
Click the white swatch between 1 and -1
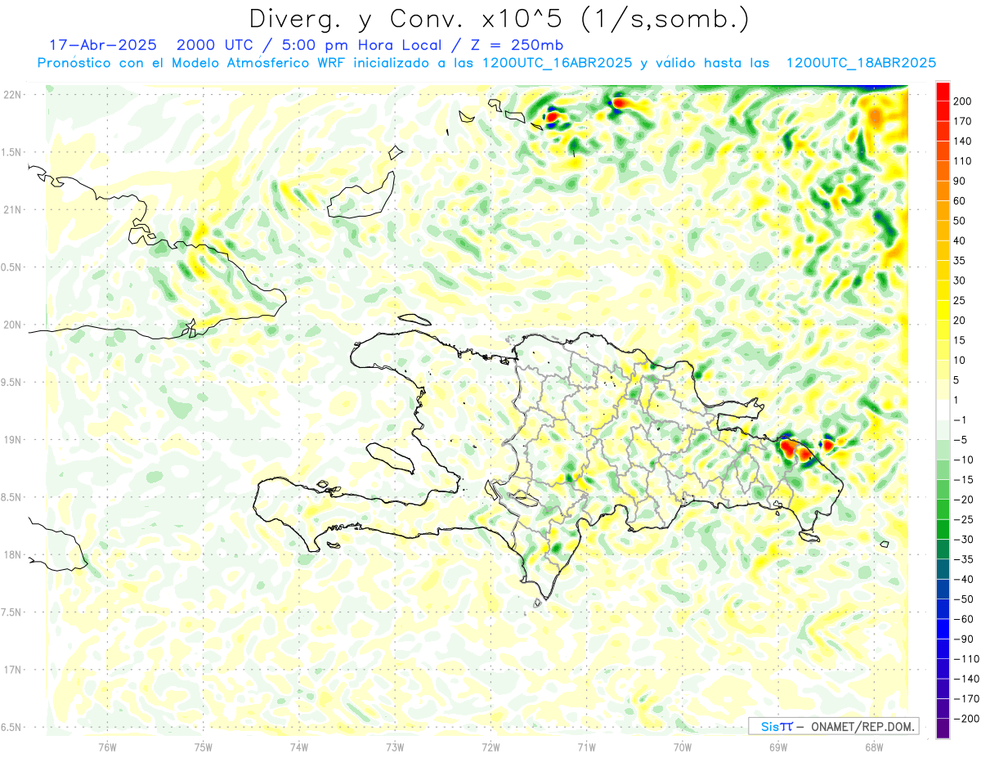click(943, 410)
